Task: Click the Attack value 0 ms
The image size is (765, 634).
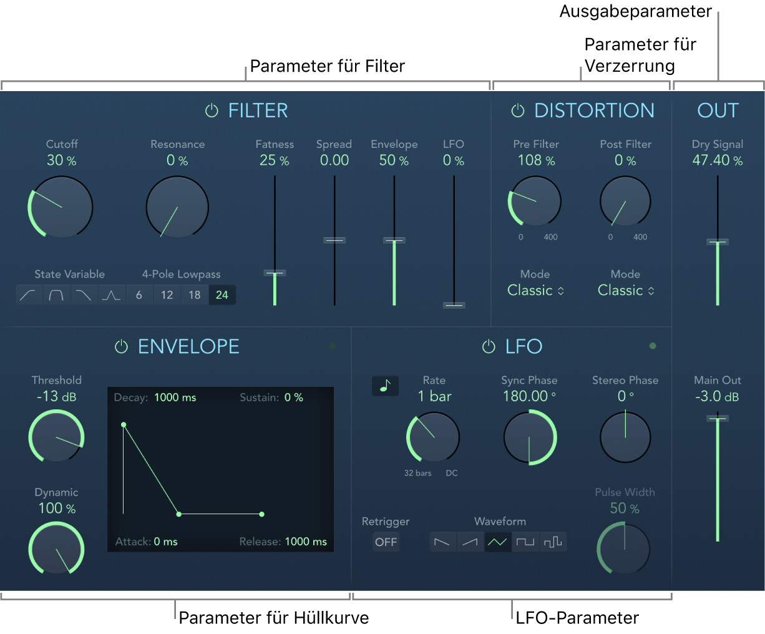Action: coord(165,542)
